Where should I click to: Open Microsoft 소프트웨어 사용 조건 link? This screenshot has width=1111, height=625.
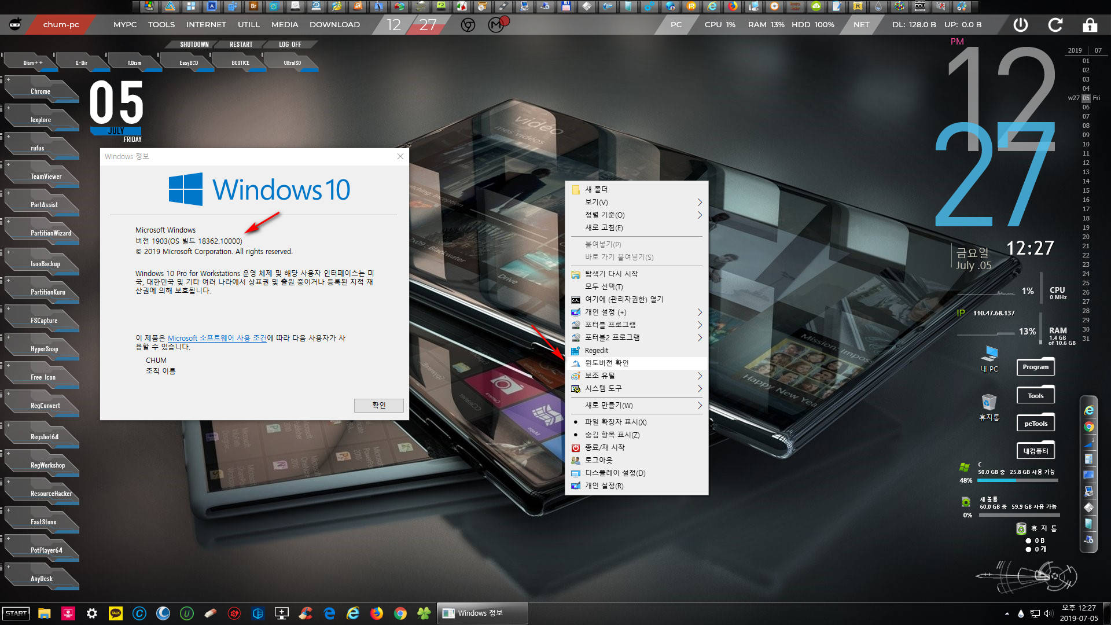[x=217, y=338]
